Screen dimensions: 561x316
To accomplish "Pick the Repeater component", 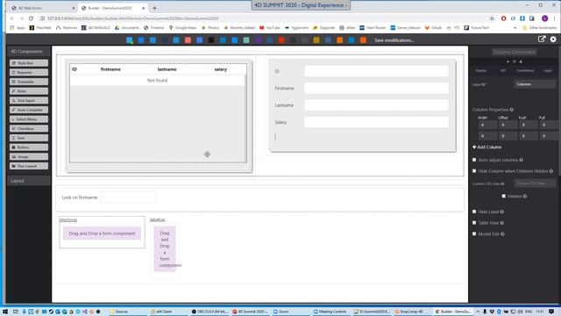I will pyautogui.click(x=29, y=72).
